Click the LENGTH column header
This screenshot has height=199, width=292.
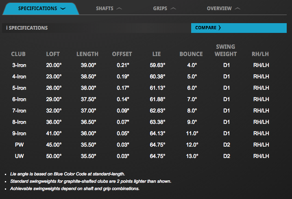pos(87,54)
